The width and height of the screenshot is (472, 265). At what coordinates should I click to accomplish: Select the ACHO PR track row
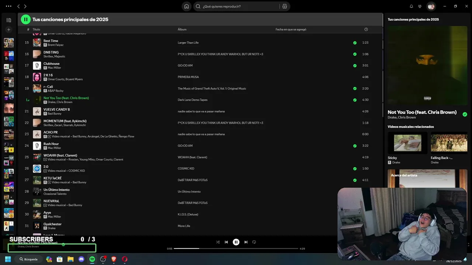click(200, 134)
